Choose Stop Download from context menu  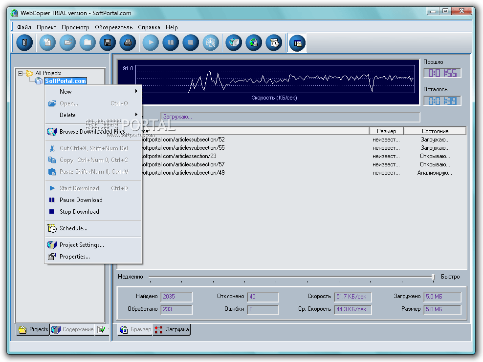(79, 212)
